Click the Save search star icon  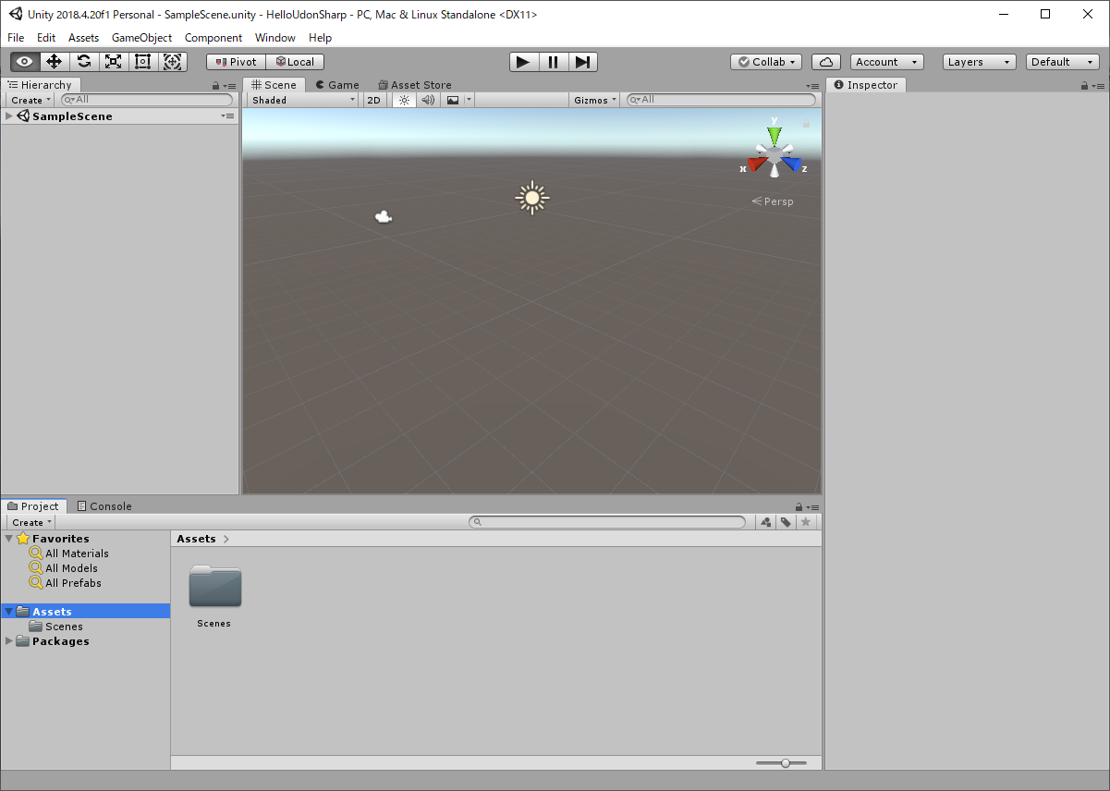806,522
